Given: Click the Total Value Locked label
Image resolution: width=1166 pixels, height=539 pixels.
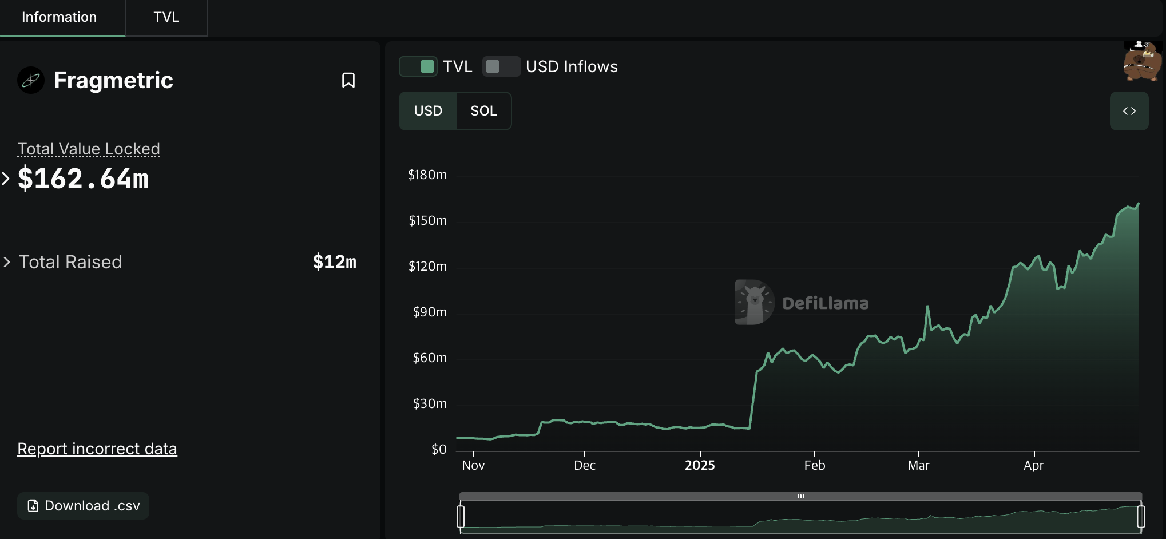Looking at the screenshot, I should pos(89,149).
